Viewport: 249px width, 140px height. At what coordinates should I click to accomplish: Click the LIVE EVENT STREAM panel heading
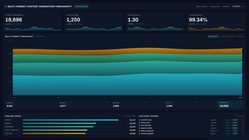pyautogui.click(x=148, y=116)
